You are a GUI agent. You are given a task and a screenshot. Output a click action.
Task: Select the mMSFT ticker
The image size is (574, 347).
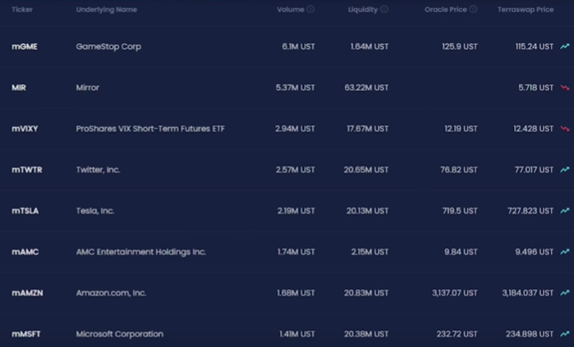26,334
